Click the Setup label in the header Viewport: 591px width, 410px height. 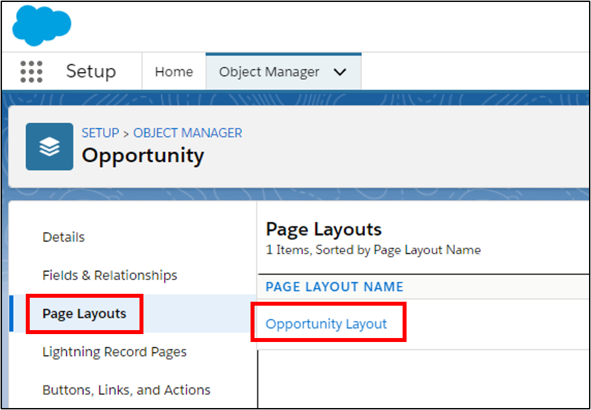tap(91, 71)
